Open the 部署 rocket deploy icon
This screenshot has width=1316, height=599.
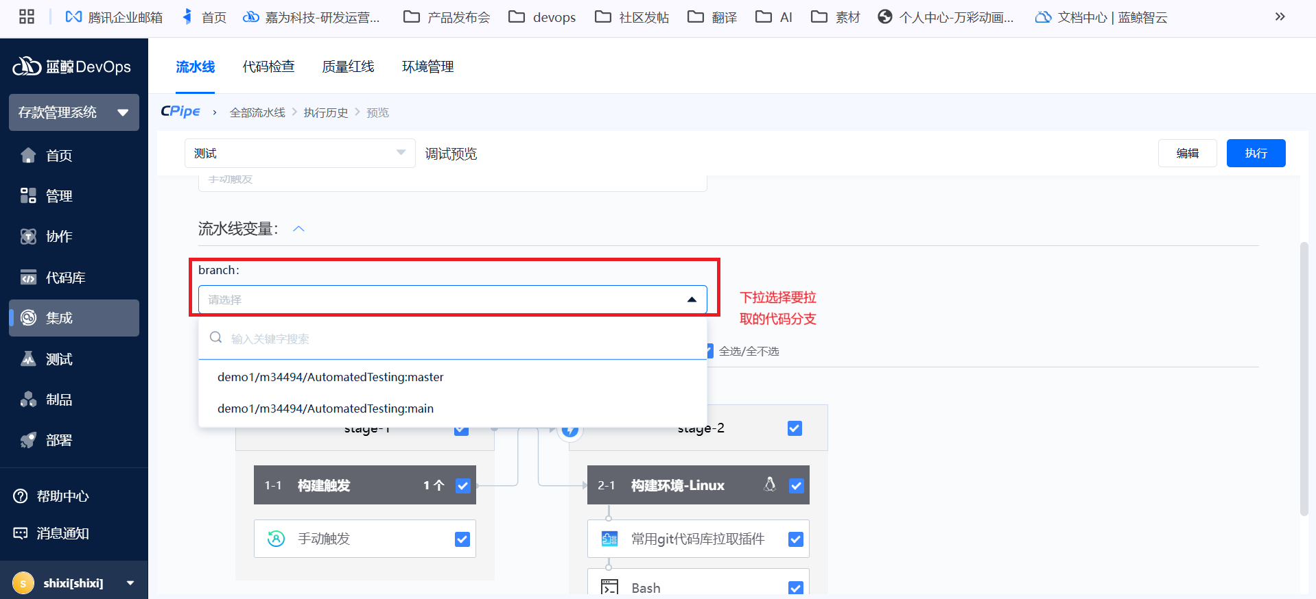(28, 440)
